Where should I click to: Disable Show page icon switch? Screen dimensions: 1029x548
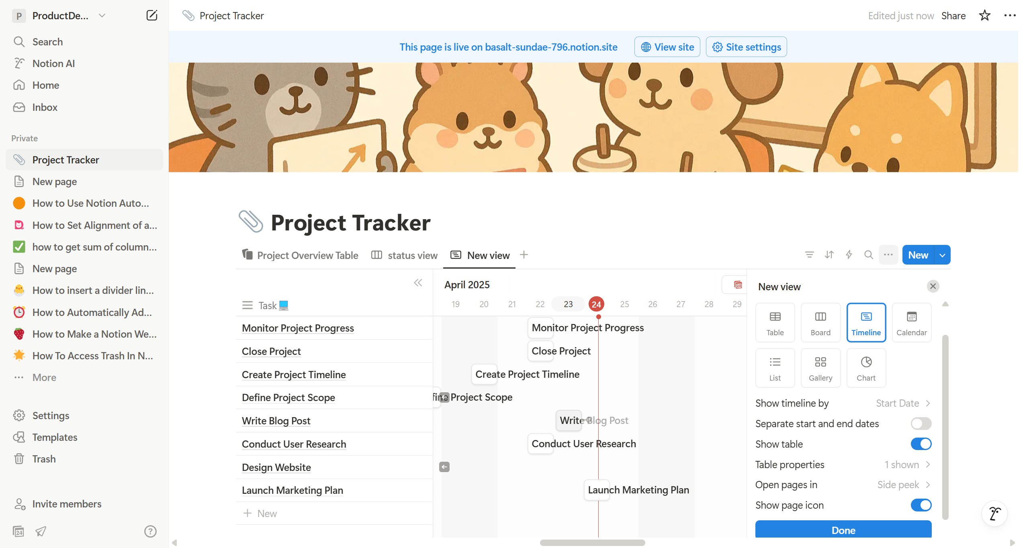click(x=921, y=505)
